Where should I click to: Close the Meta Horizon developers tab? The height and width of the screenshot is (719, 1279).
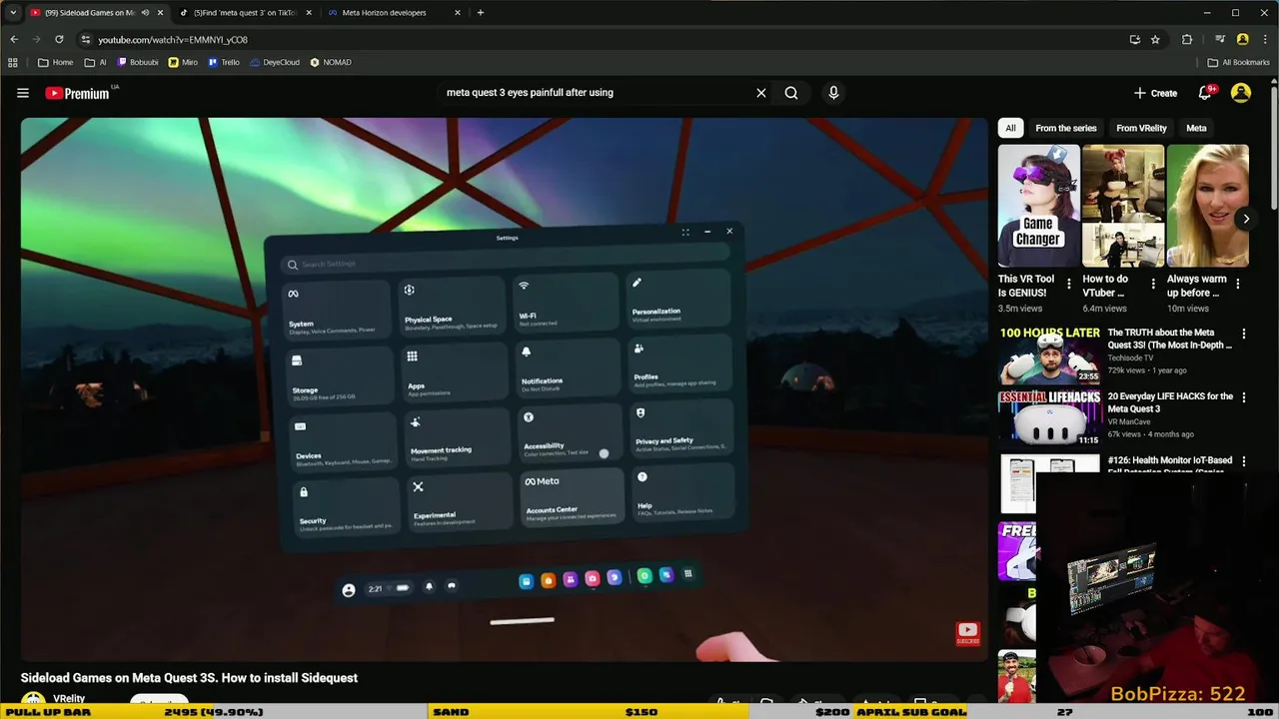[x=458, y=13]
